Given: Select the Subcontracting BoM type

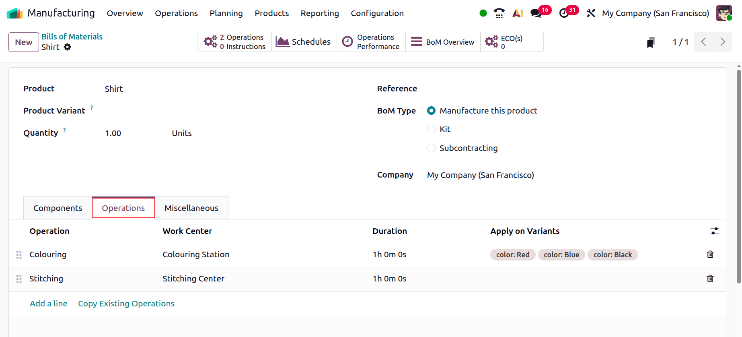Looking at the screenshot, I should 431,148.
